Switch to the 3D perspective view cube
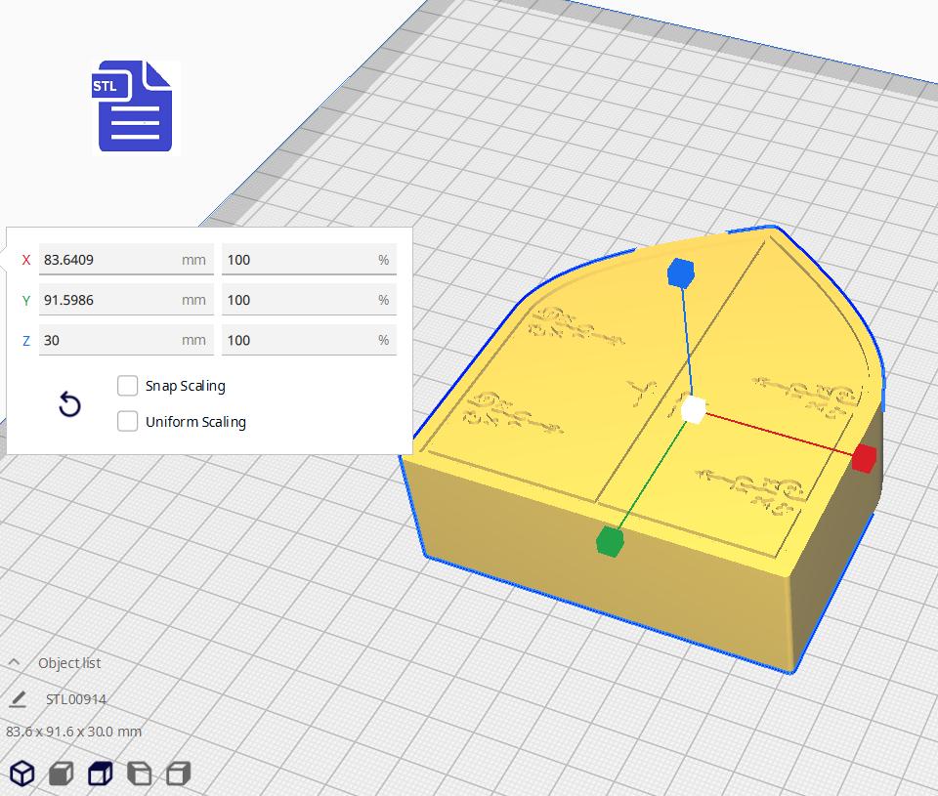Viewport: 938px width, 796px height. tap(22, 775)
